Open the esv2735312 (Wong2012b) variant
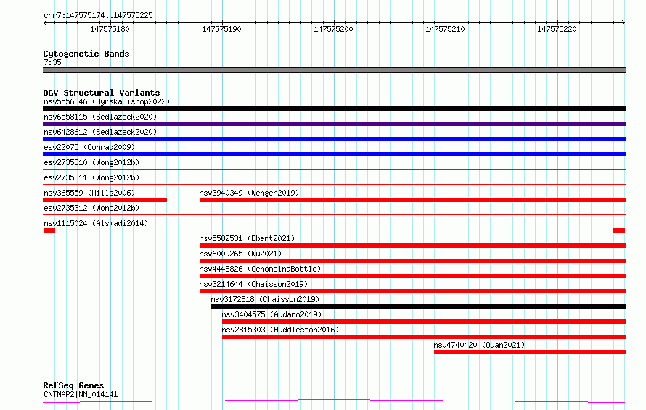646x410 pixels. pos(91,208)
